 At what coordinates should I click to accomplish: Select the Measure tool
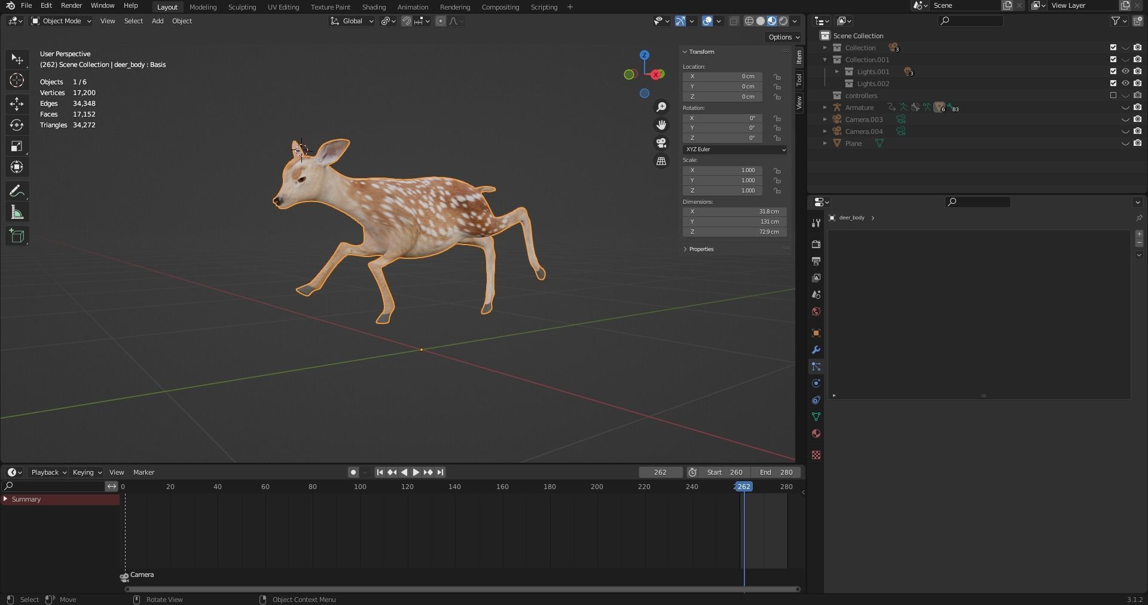coord(17,212)
